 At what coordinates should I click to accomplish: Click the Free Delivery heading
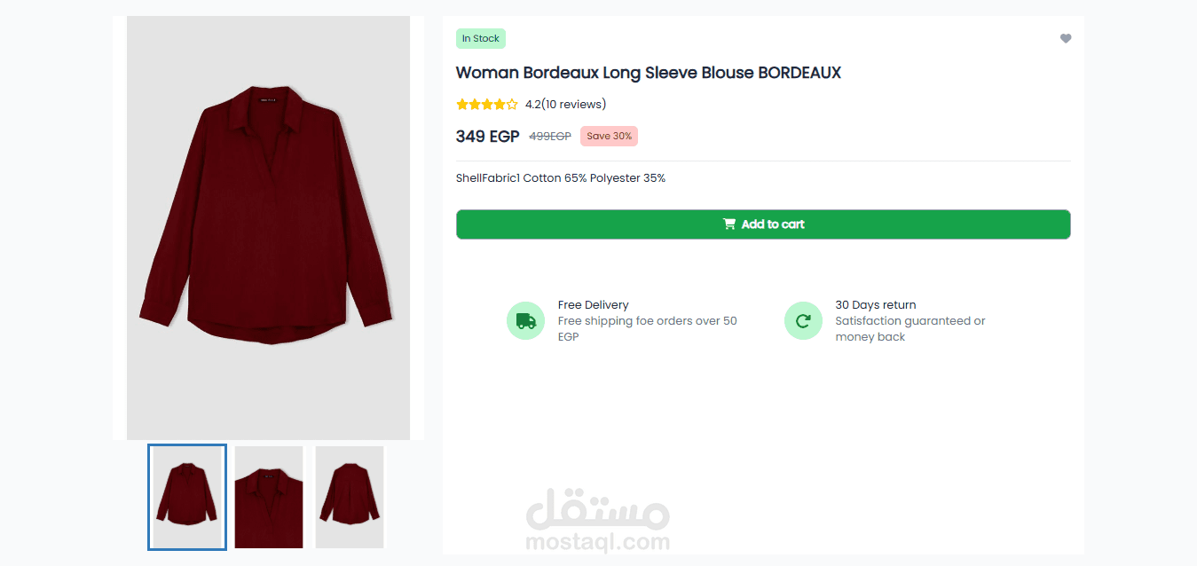[593, 304]
